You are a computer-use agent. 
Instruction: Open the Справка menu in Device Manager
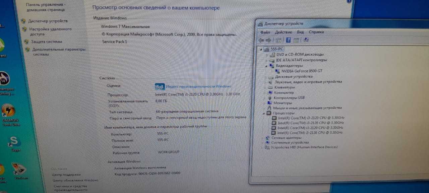(316, 32)
